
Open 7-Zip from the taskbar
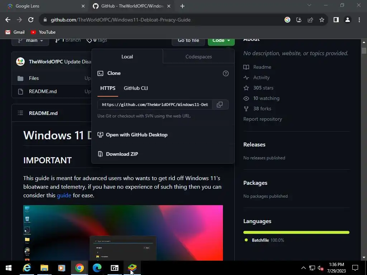[x=114, y=268]
